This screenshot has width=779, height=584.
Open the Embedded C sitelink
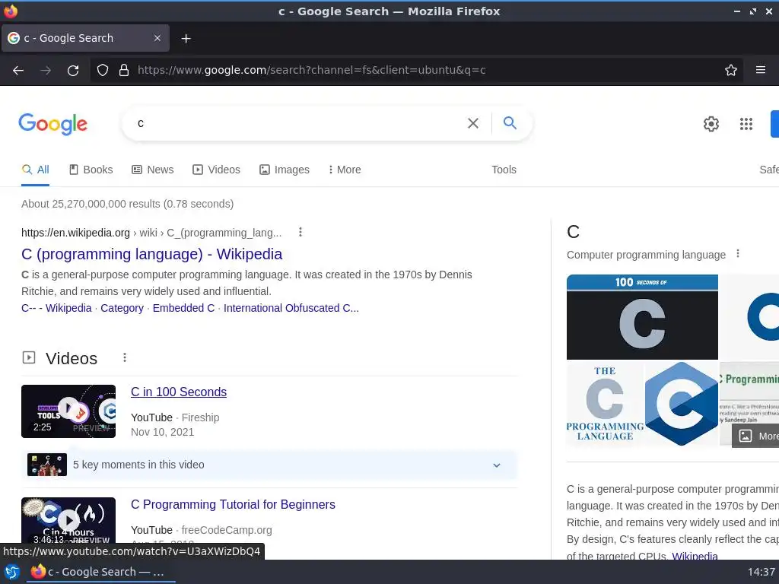(183, 308)
